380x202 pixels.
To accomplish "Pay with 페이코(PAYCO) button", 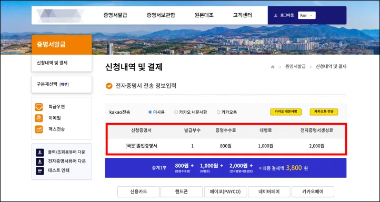I will 225,191.
